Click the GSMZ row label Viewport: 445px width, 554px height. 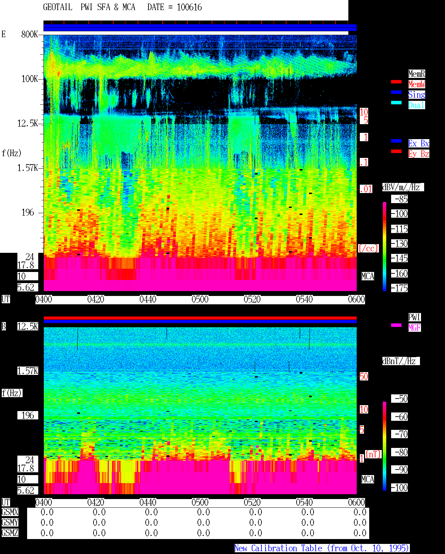coord(10,533)
